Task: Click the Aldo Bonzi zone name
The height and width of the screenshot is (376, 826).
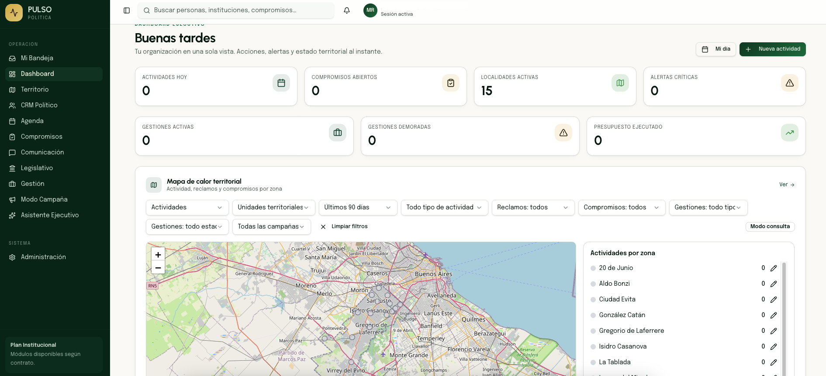Action: [614, 284]
